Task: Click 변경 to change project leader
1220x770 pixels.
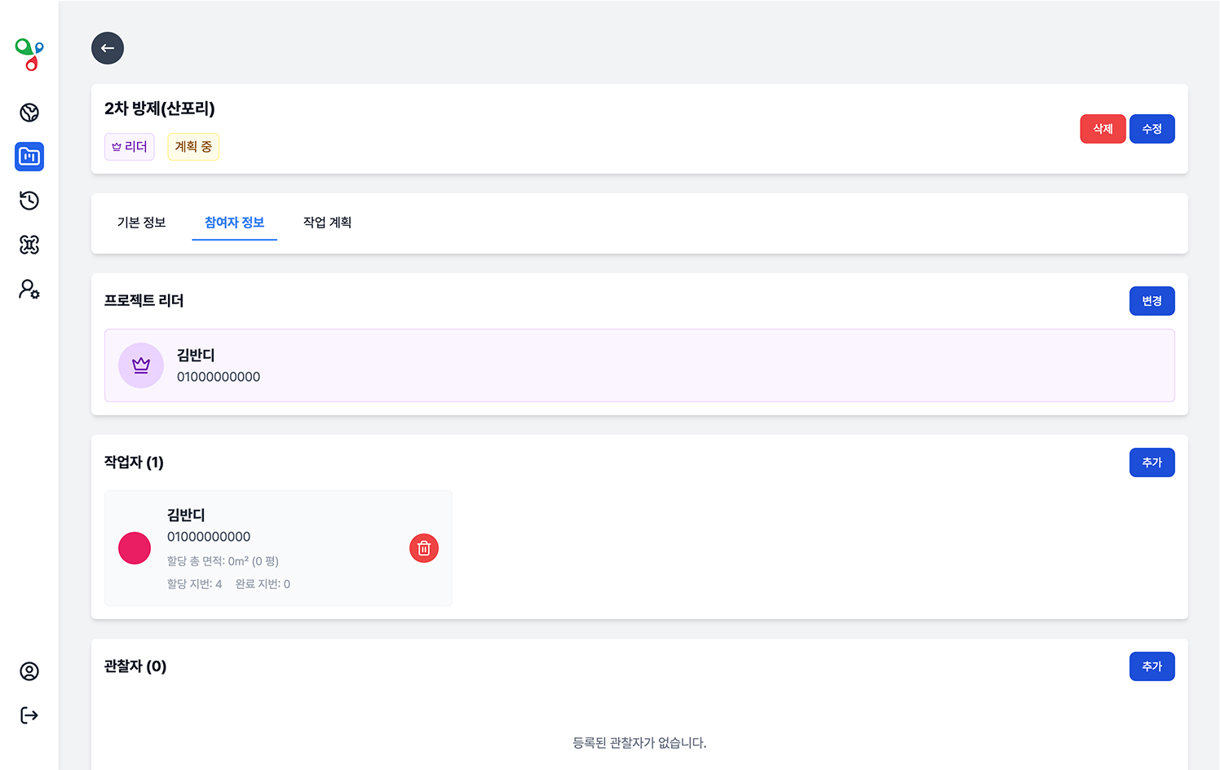Action: (1151, 301)
